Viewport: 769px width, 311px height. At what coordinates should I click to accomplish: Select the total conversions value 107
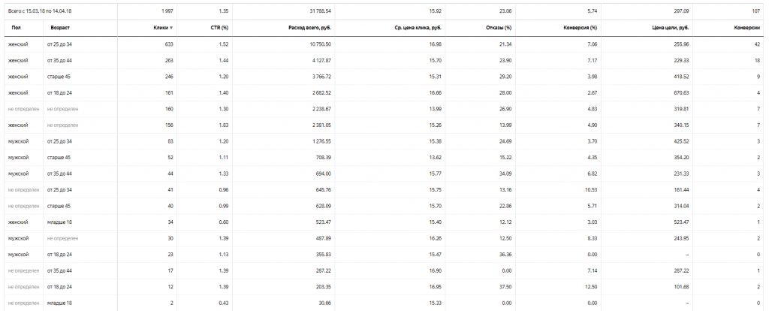[755, 11]
